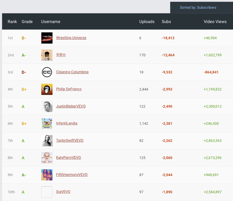Click the +2,584,897 video views value
The height and width of the screenshot is (201, 233).
click(x=212, y=192)
